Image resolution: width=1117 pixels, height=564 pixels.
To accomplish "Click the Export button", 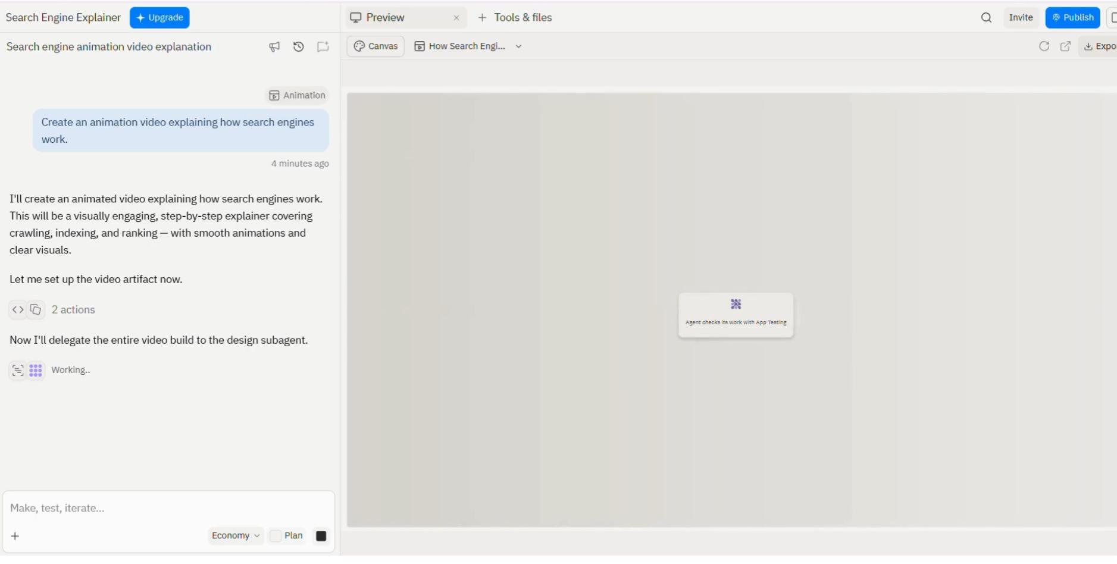I will 1099,46.
